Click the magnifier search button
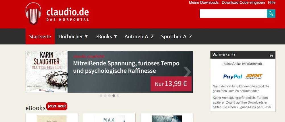Screen dimensions: 285x122 [x=271, y=14]
